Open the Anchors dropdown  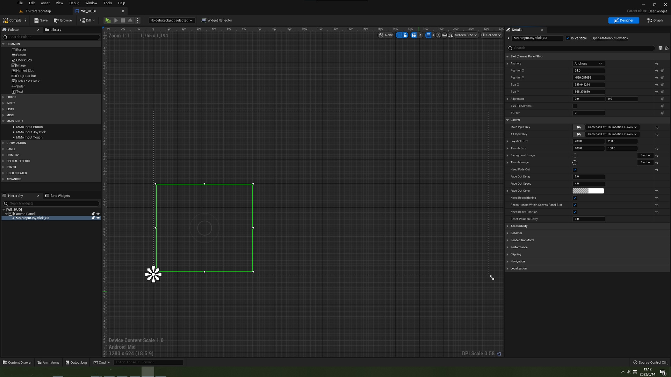[588, 64]
